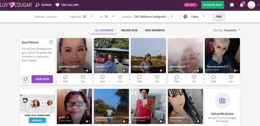The width and height of the screenshot is (260, 126).
Task: Open notifications bell icon
Action: coord(242,5)
